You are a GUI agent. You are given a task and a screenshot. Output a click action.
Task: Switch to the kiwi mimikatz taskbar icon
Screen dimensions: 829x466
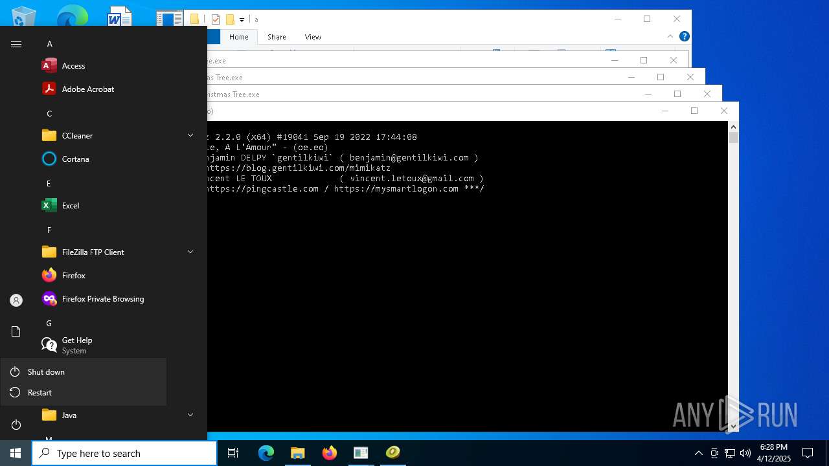[392, 453]
